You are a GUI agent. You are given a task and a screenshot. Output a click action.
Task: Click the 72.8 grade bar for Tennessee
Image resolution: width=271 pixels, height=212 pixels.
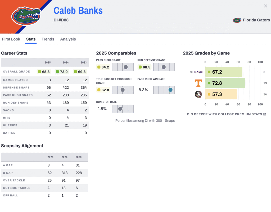(x=225, y=83)
